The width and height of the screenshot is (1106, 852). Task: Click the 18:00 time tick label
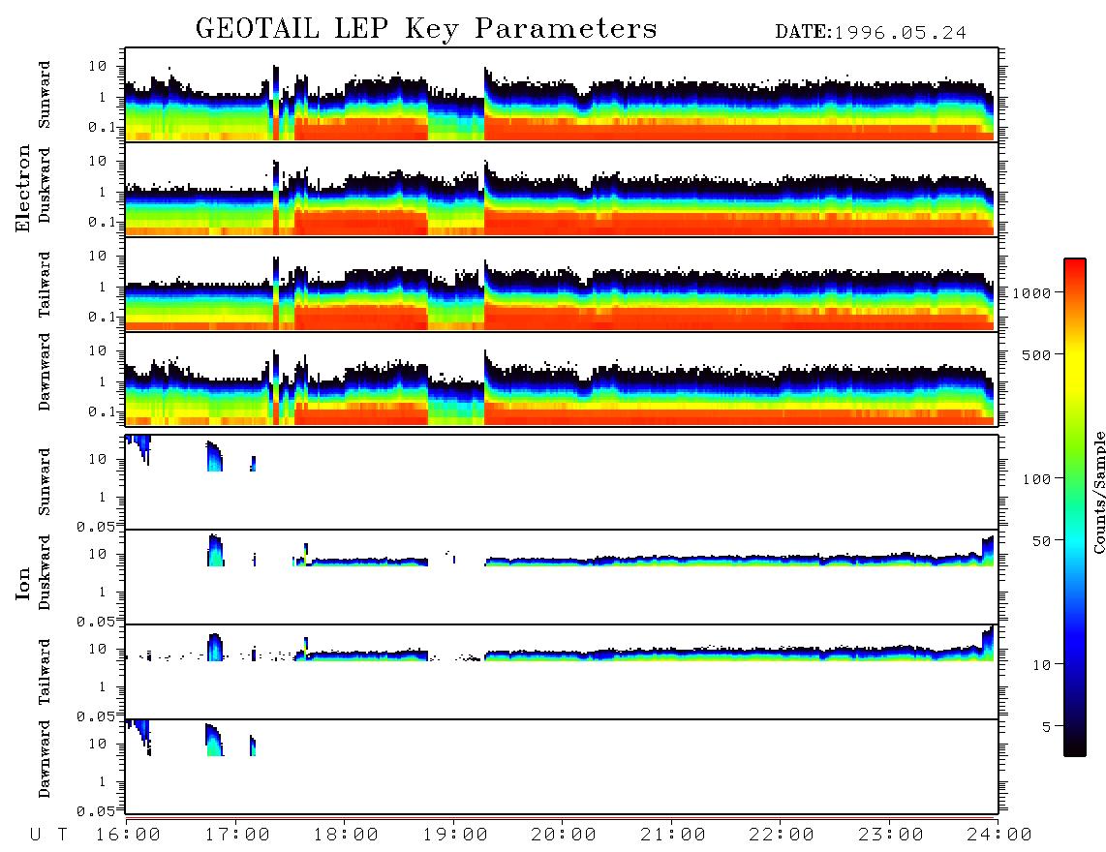tap(347, 835)
